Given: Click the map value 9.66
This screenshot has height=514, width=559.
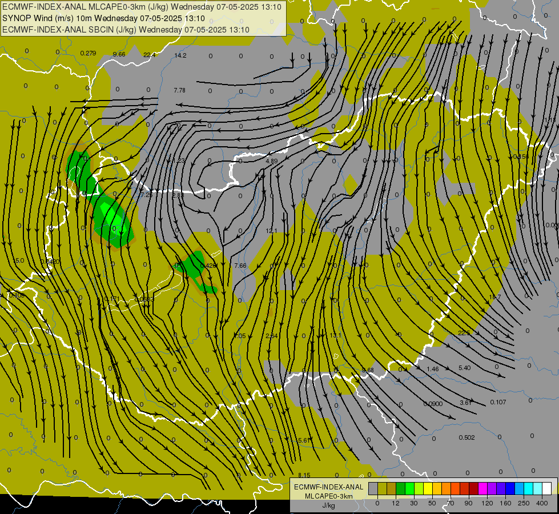Looking at the screenshot, I should [x=119, y=54].
